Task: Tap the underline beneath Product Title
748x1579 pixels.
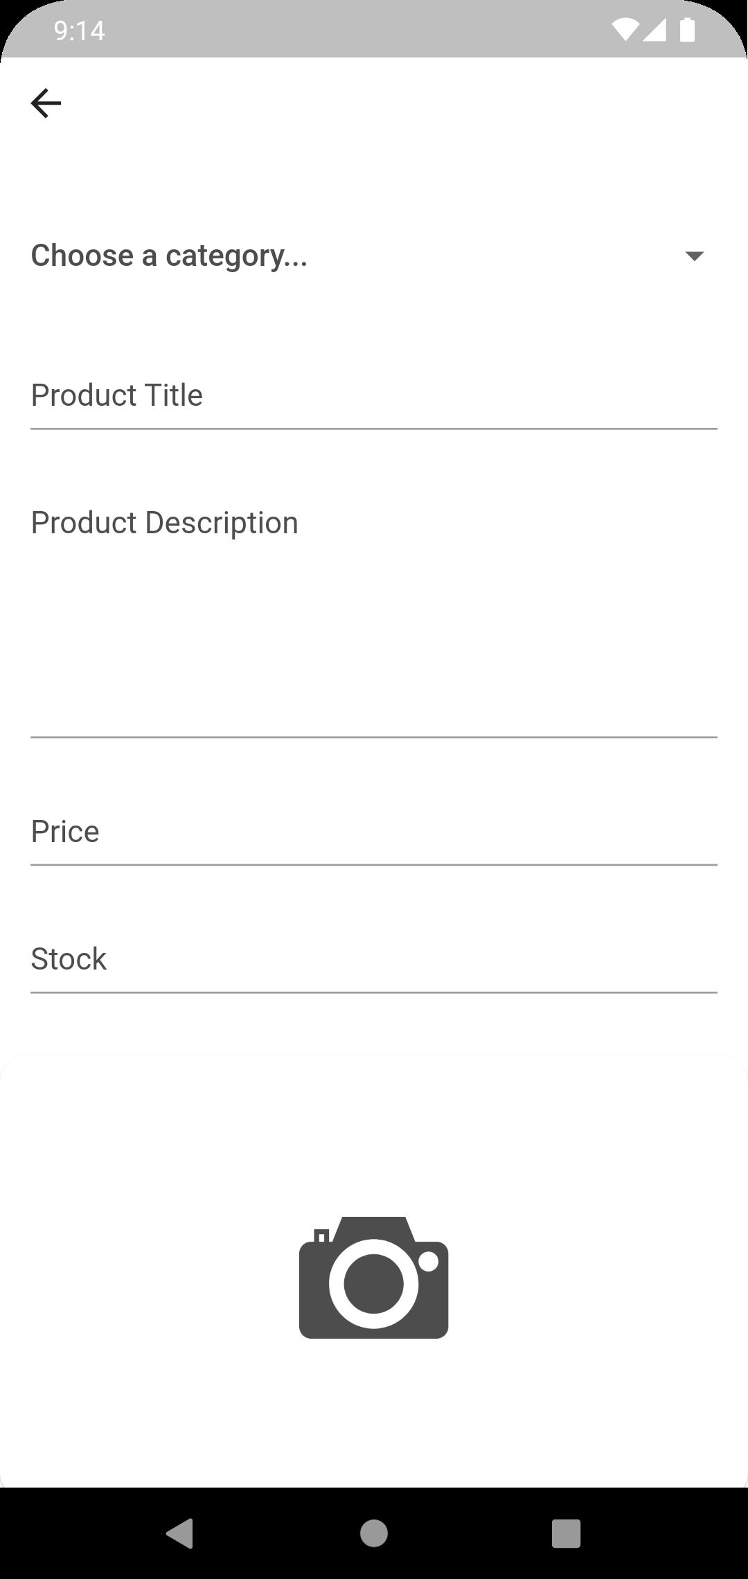Action: [x=373, y=429]
